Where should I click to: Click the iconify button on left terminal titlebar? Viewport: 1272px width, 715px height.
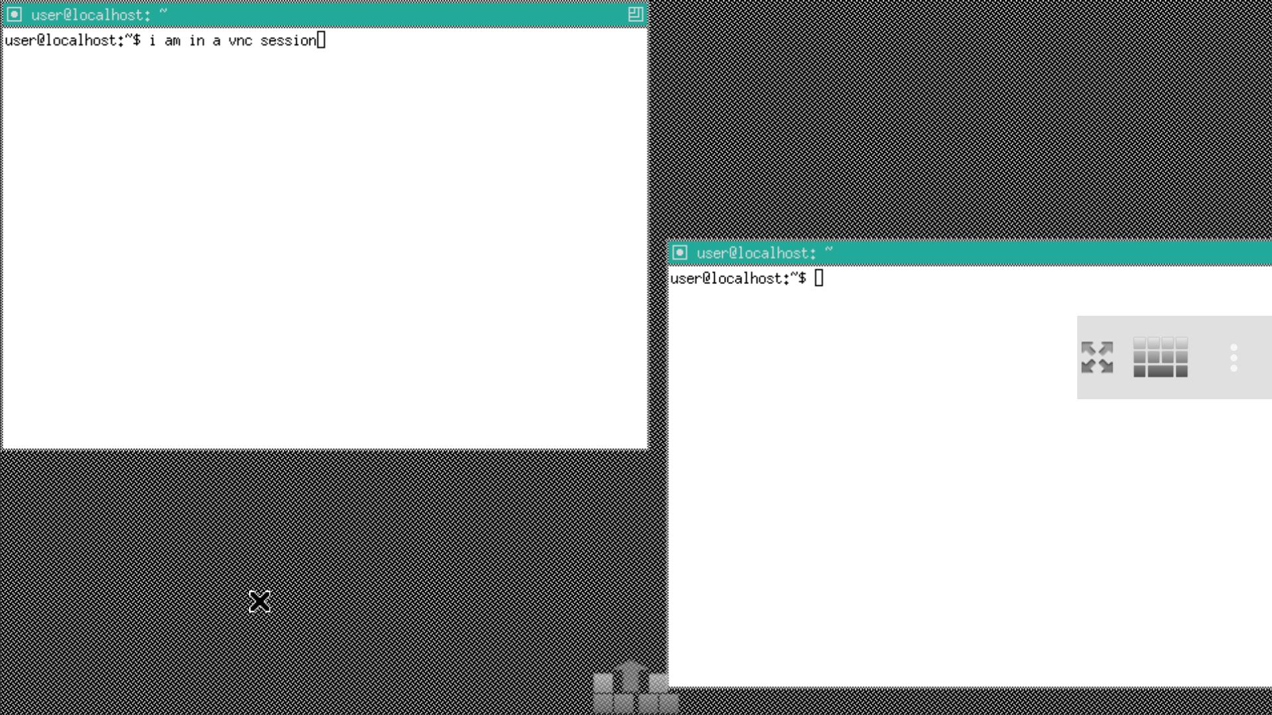pyautogui.click(x=13, y=14)
